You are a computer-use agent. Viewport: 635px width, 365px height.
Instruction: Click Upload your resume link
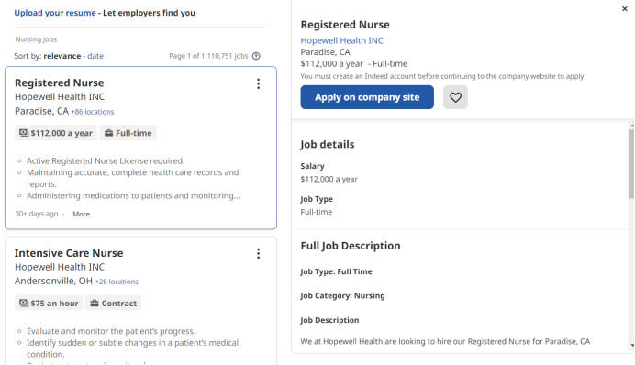click(x=55, y=13)
